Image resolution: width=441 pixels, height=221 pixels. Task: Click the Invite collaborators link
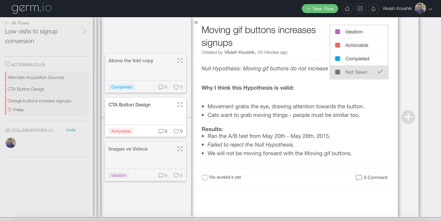coord(71,130)
